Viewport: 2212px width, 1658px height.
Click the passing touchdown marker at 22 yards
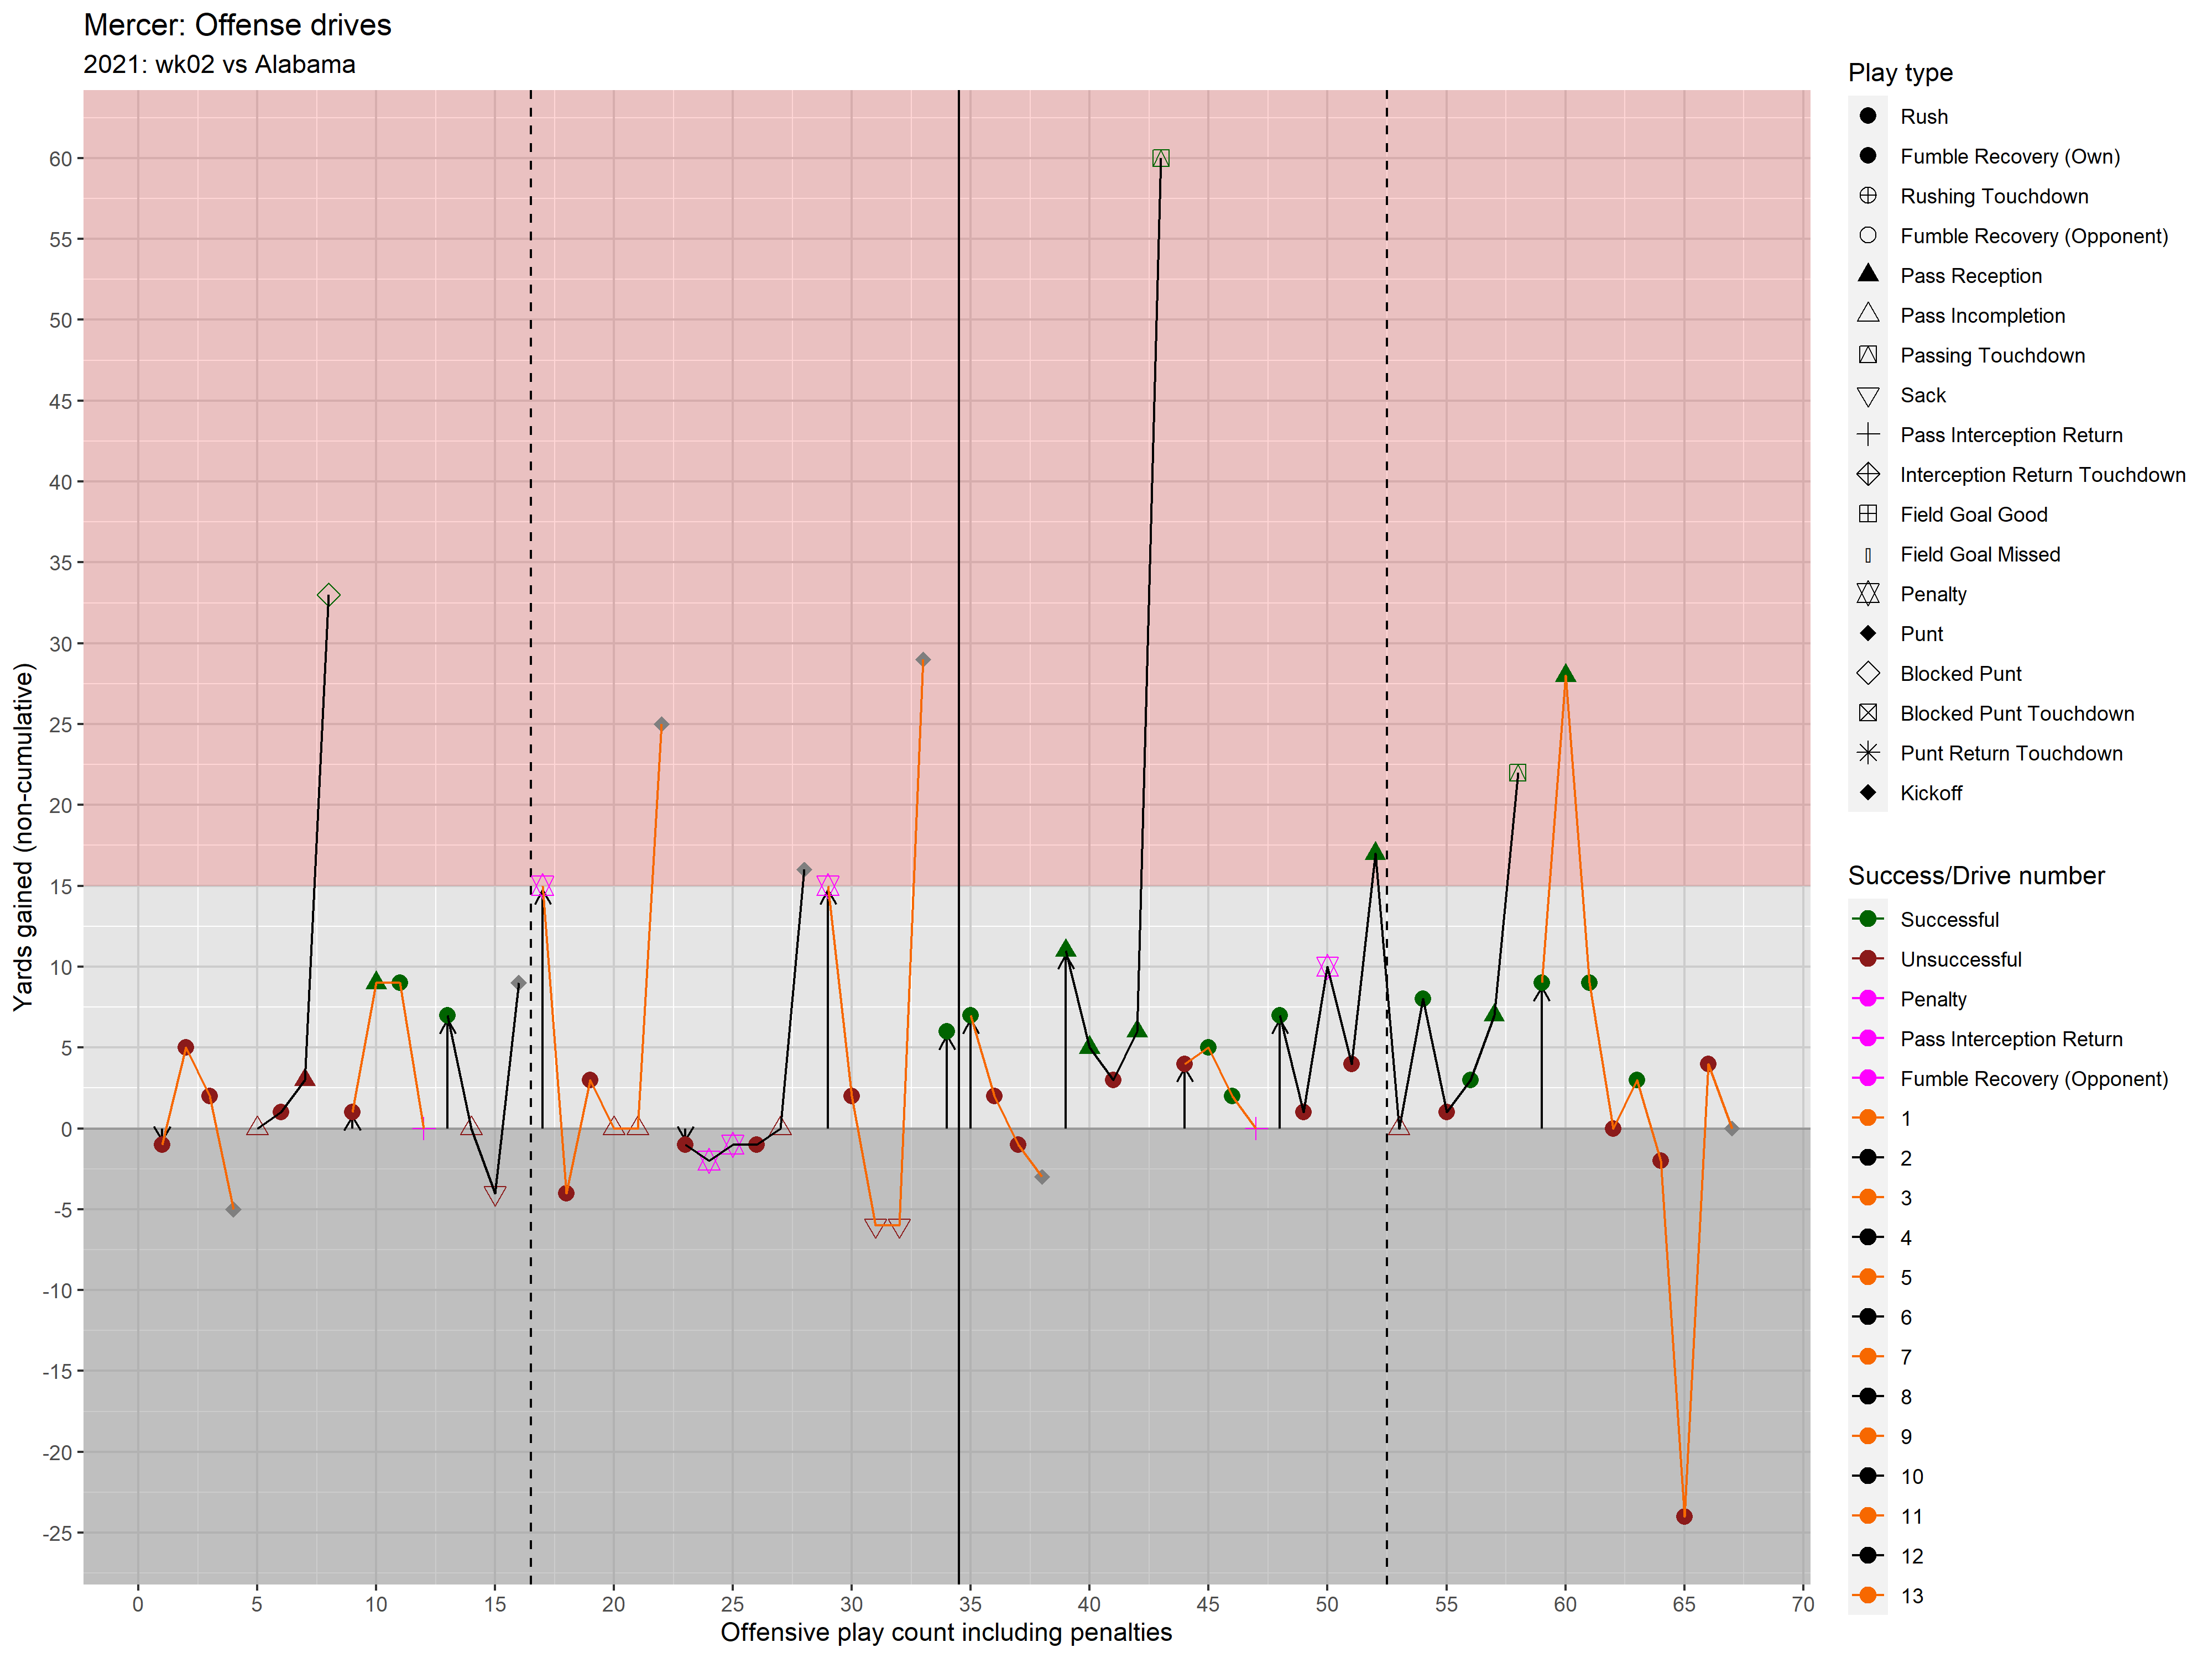coord(1517,773)
